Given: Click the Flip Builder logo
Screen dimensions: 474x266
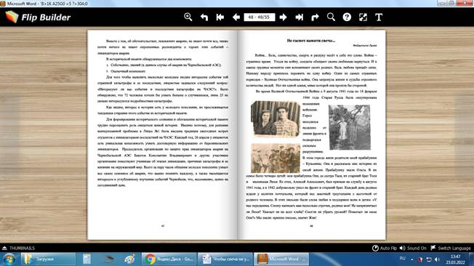Looking at the screenshot, I should [38, 17].
